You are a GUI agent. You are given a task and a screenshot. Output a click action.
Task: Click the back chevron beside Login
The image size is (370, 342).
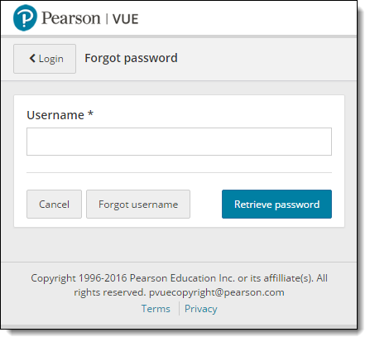32,58
